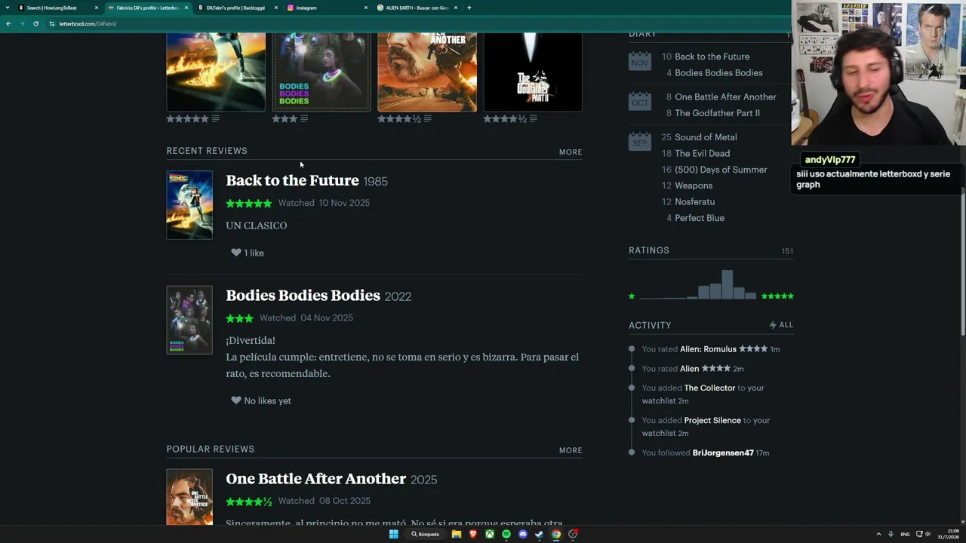Open Sound of Metal in diary list
966x543 pixels.
[706, 137]
